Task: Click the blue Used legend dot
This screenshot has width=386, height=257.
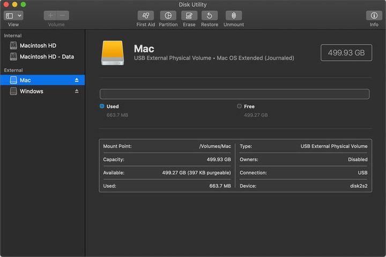Action: point(102,107)
